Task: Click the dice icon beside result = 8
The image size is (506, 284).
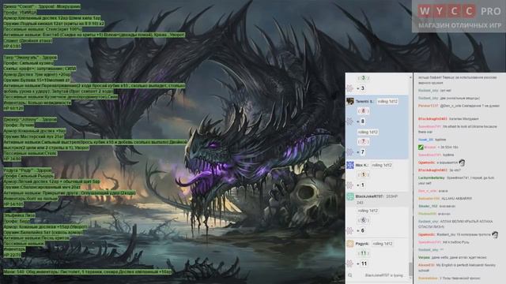Action: click(x=349, y=121)
